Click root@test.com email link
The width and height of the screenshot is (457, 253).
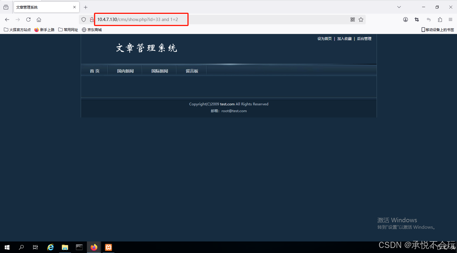pos(234,111)
